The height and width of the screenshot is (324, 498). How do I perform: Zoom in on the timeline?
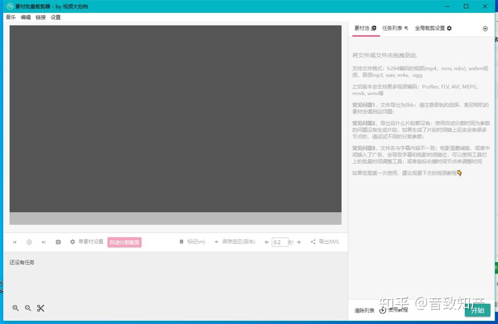pyautogui.click(x=16, y=308)
